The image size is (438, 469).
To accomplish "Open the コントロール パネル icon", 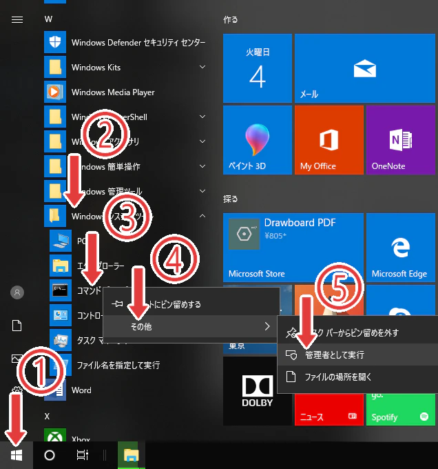I will (61, 315).
